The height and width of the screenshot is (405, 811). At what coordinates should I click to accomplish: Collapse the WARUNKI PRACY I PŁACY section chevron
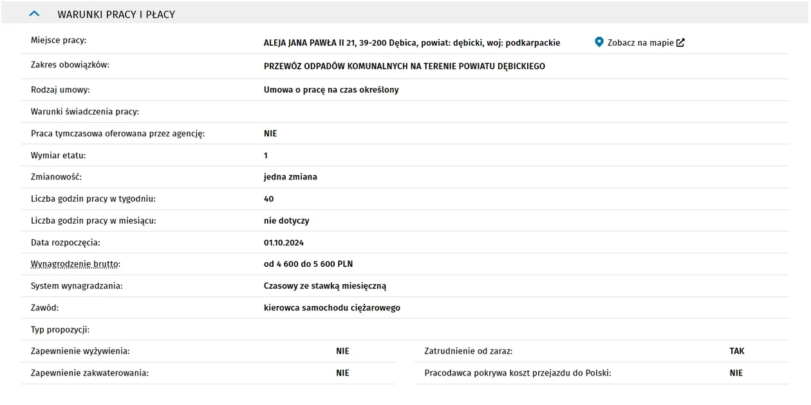click(35, 14)
